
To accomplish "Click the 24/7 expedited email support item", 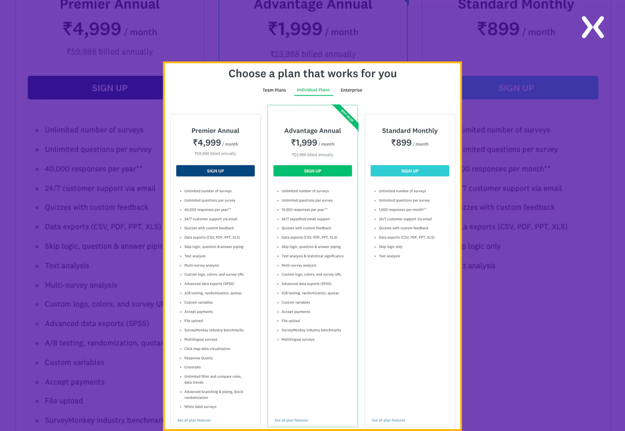I will 305,219.
